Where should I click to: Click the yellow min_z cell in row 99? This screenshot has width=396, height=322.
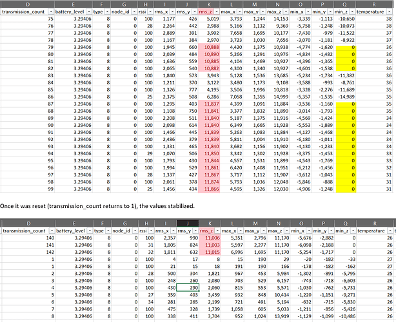(x=346, y=189)
